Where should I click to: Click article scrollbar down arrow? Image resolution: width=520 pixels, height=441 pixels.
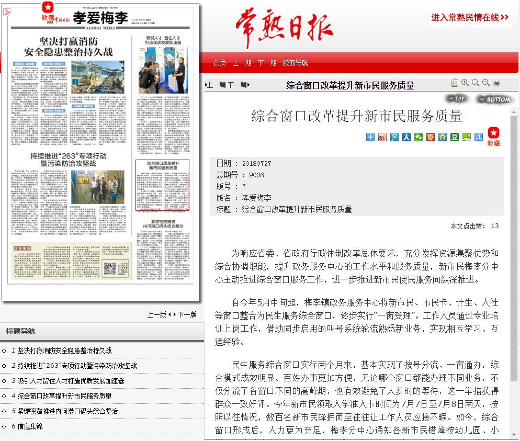514,435
